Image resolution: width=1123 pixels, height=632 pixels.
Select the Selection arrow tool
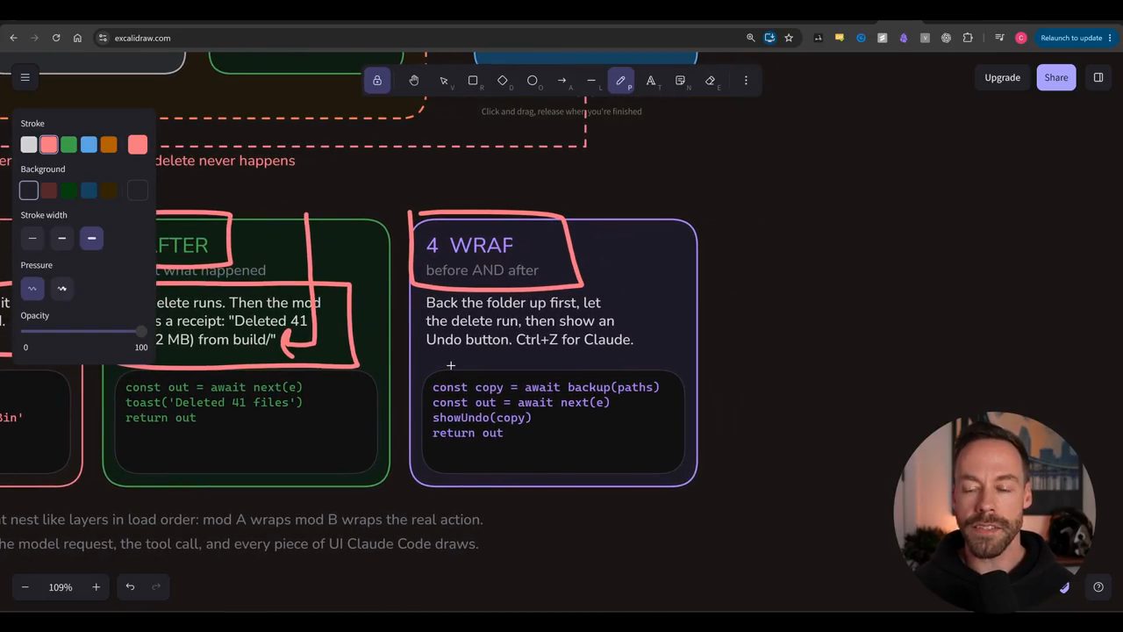pyautogui.click(x=444, y=80)
